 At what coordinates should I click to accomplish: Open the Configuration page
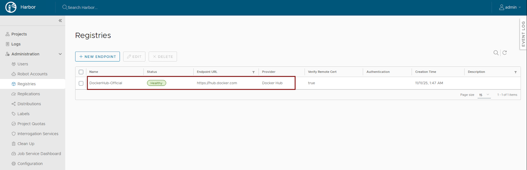[30, 164]
